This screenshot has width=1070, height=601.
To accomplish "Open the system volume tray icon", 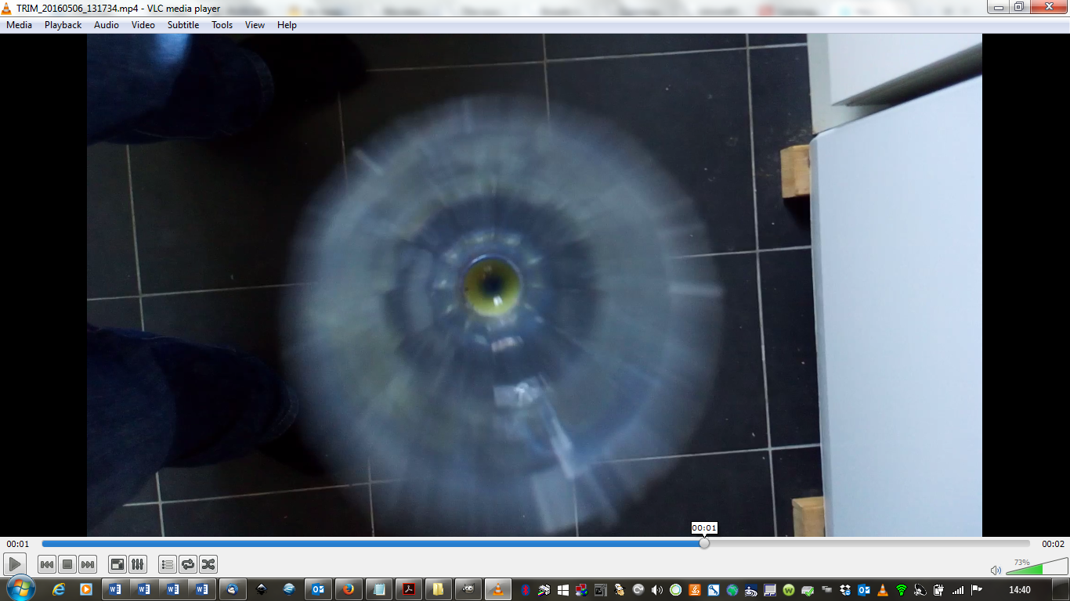I will (x=656, y=589).
